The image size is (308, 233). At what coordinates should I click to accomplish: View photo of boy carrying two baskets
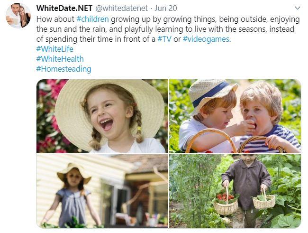tap(235, 191)
